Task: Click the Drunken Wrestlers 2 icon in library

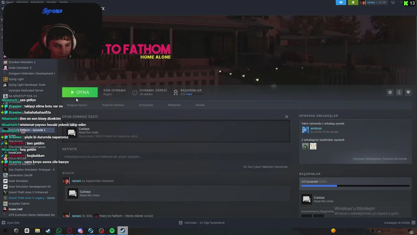Action: (5, 62)
